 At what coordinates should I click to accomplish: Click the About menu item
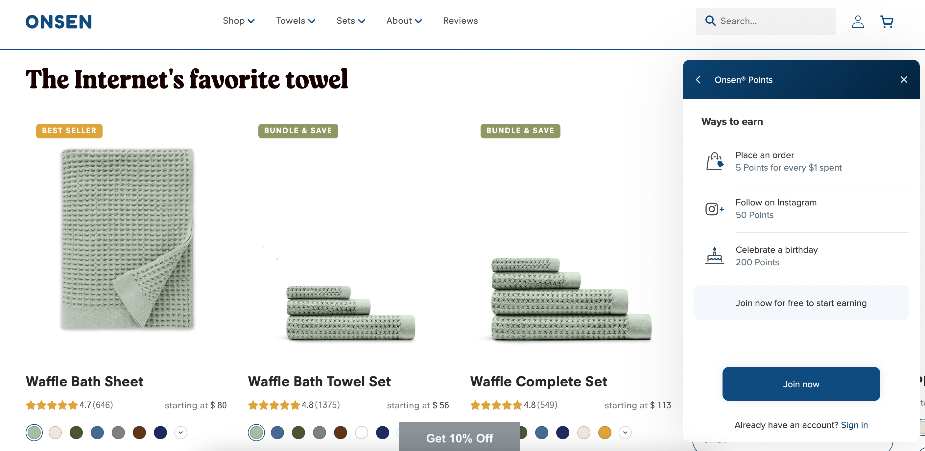click(x=404, y=21)
